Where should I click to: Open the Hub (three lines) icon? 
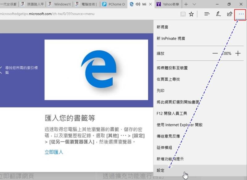point(207,14)
